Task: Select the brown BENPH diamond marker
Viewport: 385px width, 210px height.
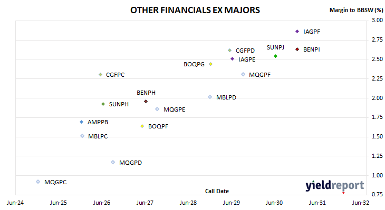Action: pyautogui.click(x=146, y=101)
